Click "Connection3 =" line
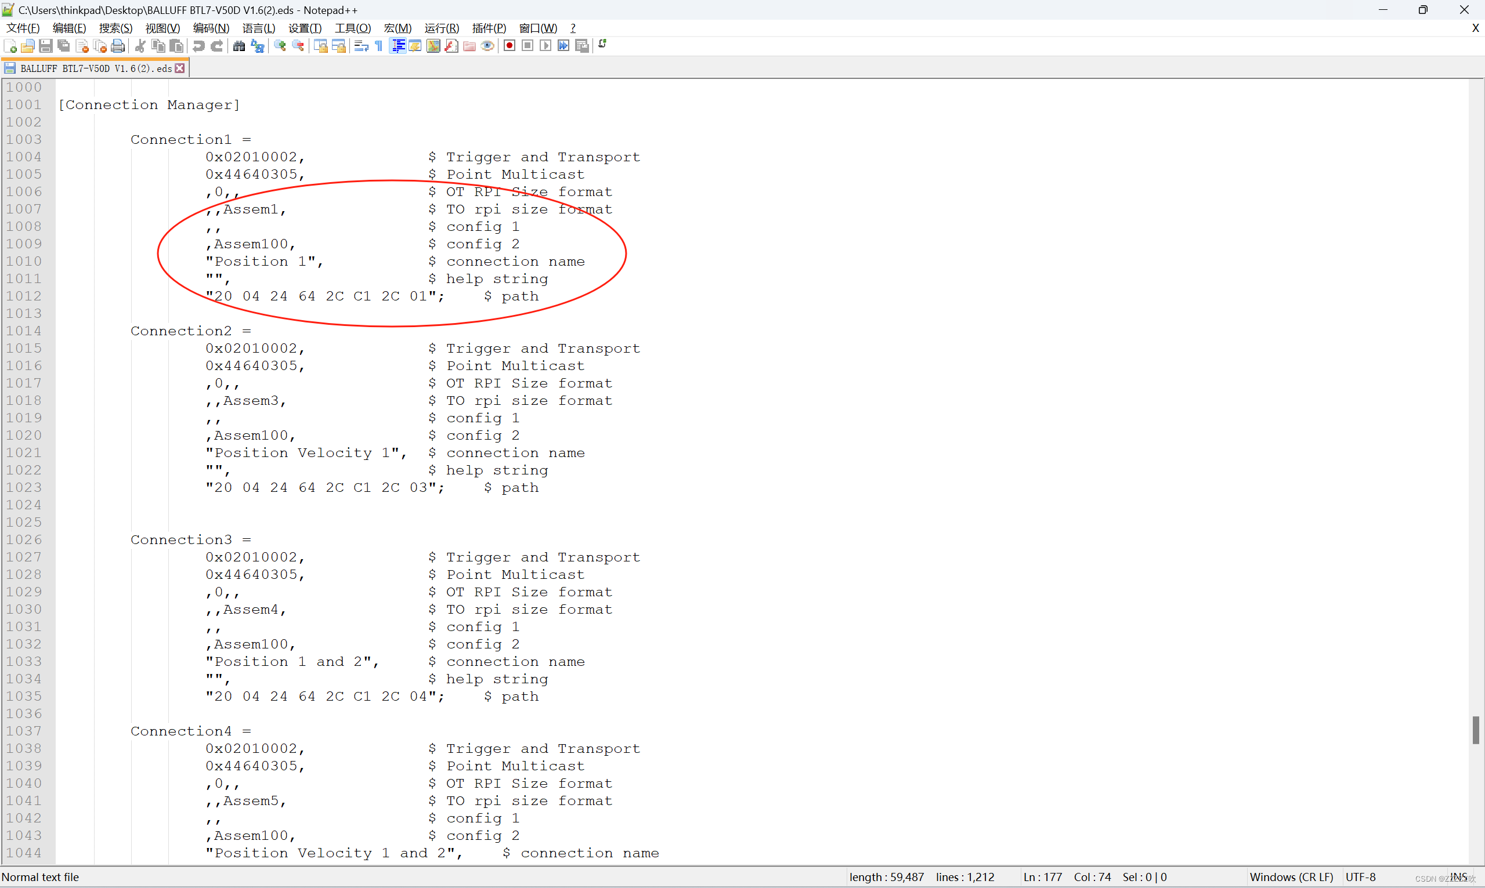This screenshot has width=1485, height=888. point(191,540)
